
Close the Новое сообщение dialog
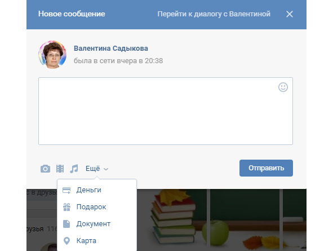coord(290,14)
